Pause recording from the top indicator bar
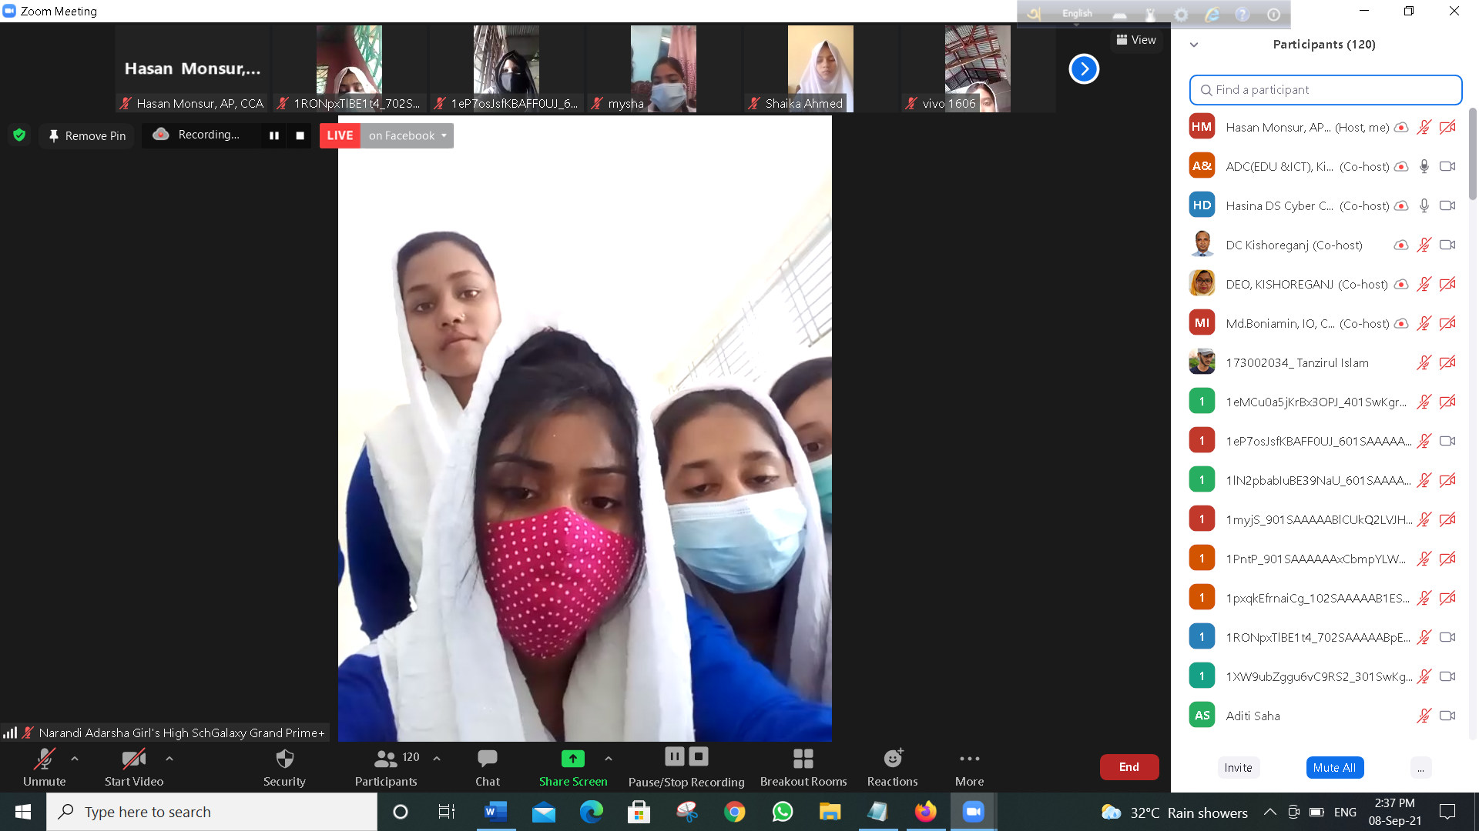This screenshot has width=1479, height=831. pyautogui.click(x=273, y=135)
